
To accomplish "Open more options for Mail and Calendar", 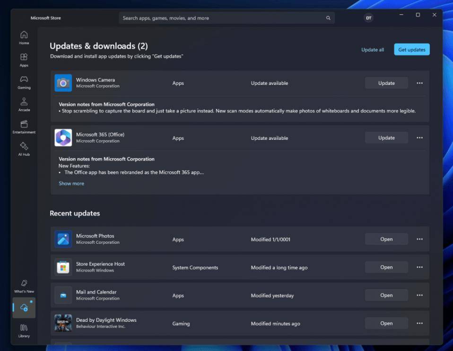I will coord(419,295).
